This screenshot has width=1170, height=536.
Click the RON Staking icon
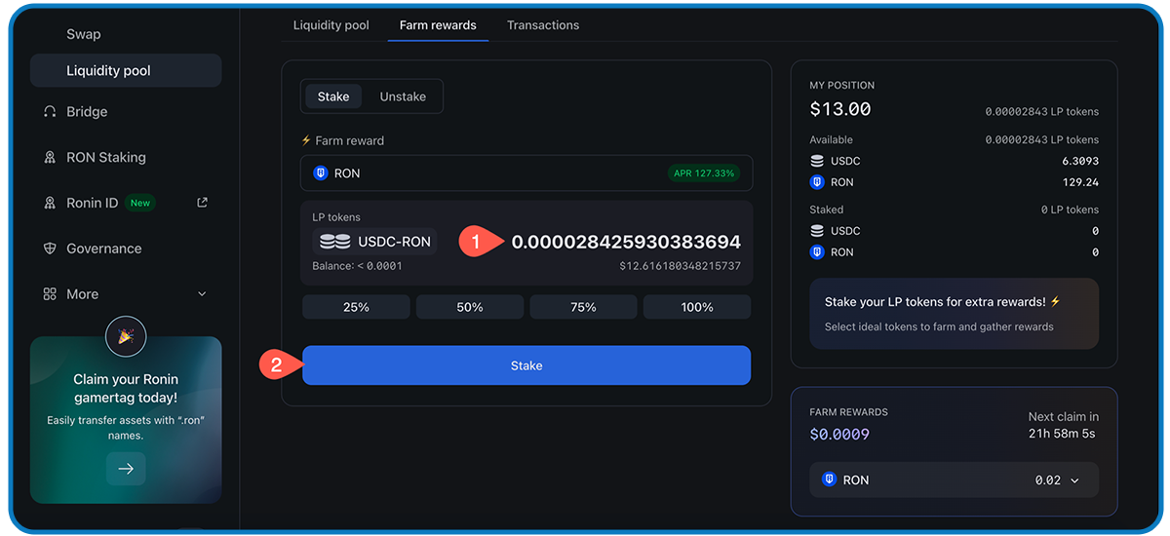pyautogui.click(x=50, y=157)
